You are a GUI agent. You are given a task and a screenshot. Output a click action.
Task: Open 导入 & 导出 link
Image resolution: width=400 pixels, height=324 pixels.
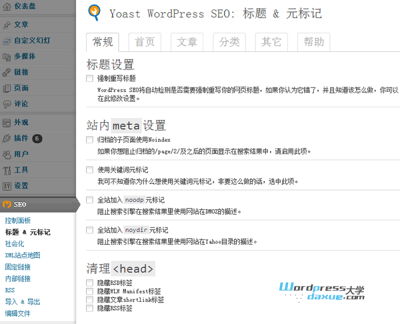[x=23, y=302]
